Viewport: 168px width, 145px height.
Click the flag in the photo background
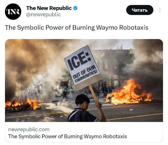(69, 90)
